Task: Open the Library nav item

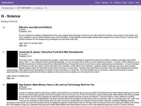Action: [x=131, y=3]
